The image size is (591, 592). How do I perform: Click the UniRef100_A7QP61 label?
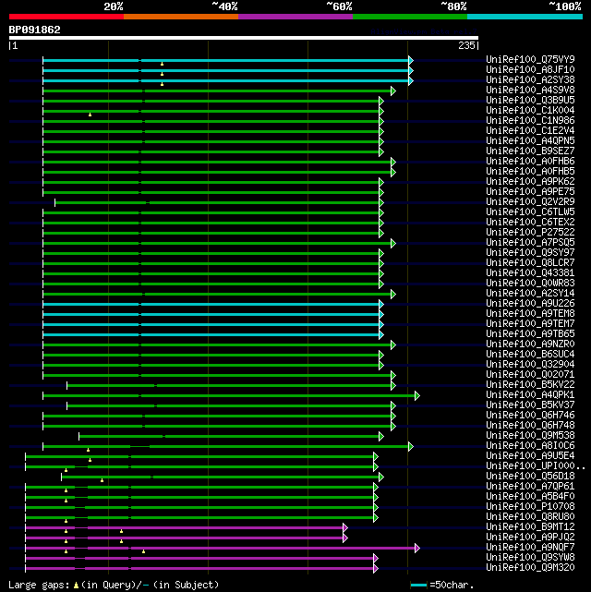click(x=530, y=487)
